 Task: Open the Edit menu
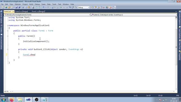click(7, 4)
